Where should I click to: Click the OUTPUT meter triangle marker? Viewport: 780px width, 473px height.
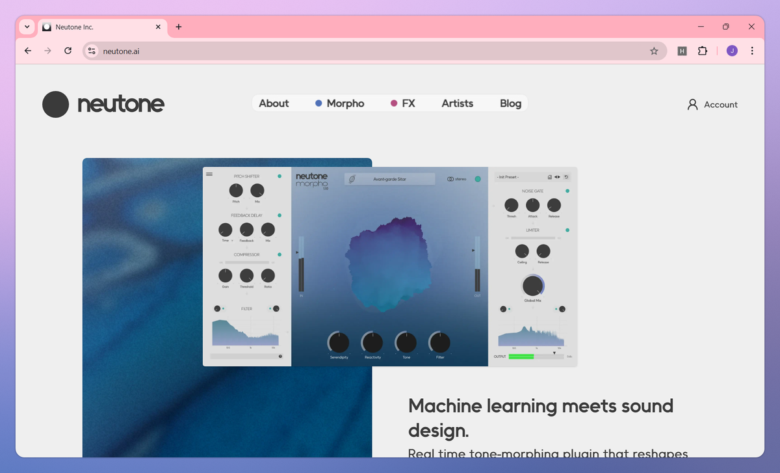click(554, 353)
